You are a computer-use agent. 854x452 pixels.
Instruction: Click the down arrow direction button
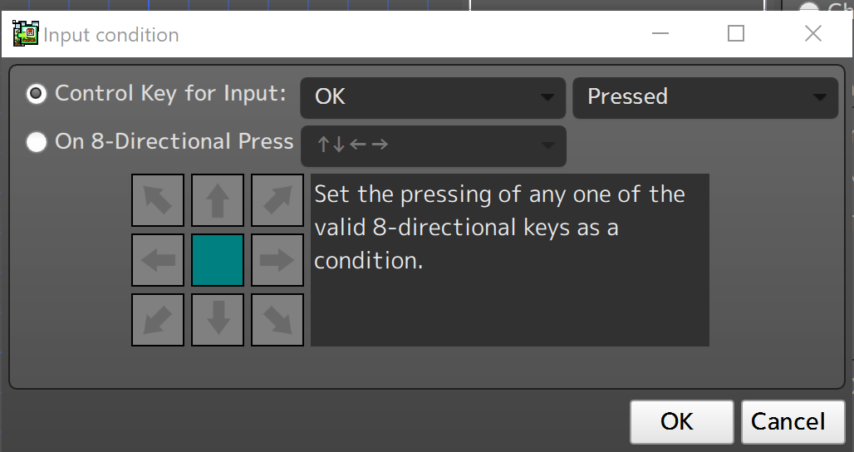tap(218, 320)
